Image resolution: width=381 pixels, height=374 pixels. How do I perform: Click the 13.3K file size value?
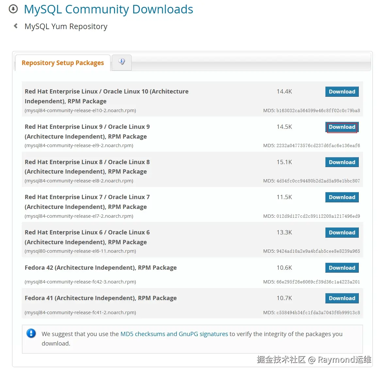(284, 232)
